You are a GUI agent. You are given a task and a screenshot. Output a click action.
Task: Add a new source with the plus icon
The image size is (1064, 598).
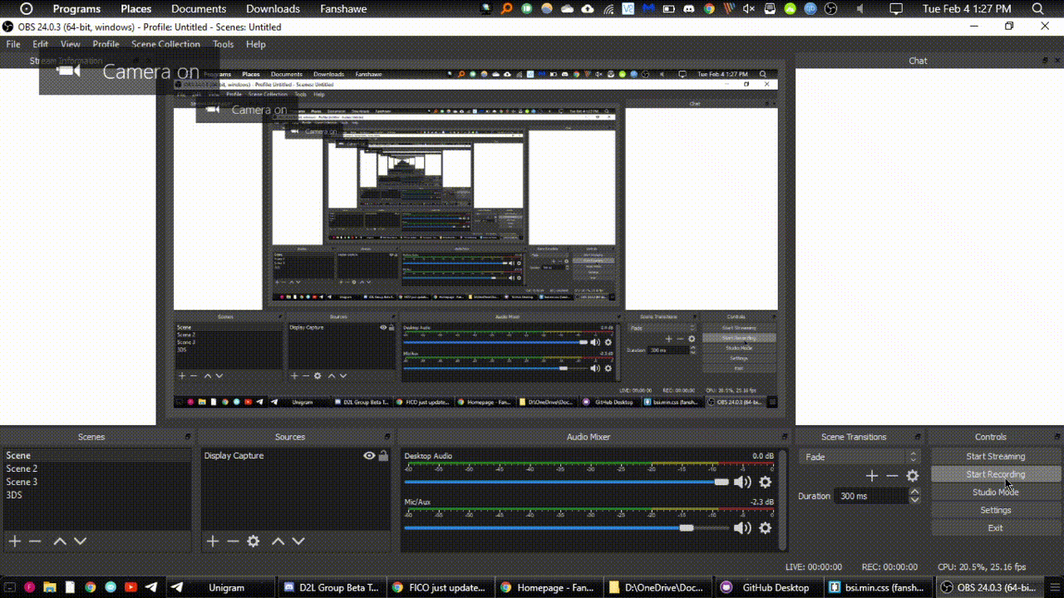pos(213,542)
